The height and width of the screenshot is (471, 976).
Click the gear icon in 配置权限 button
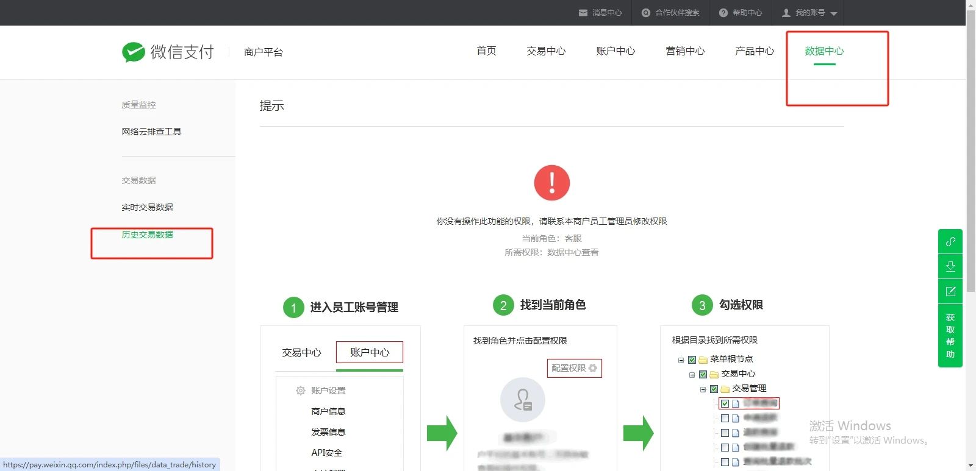593,368
